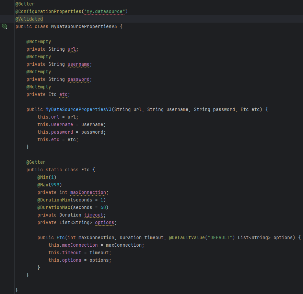Click the "DEFAULT" string literal

[220, 237]
